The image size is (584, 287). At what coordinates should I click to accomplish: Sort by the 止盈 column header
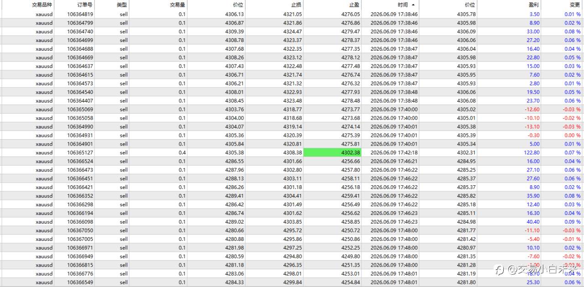(x=355, y=5)
